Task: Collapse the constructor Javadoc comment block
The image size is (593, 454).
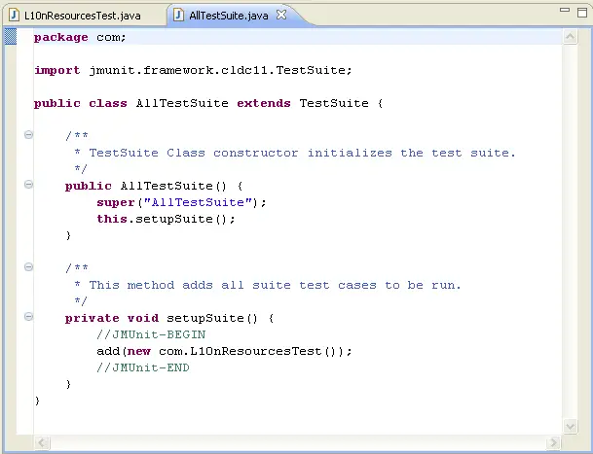Action: (x=28, y=136)
